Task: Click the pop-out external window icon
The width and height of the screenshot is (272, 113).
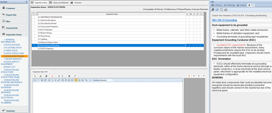Action: [75, 76]
